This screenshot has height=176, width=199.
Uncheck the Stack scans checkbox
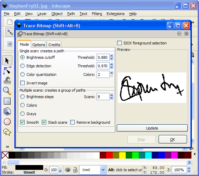tap(44, 122)
